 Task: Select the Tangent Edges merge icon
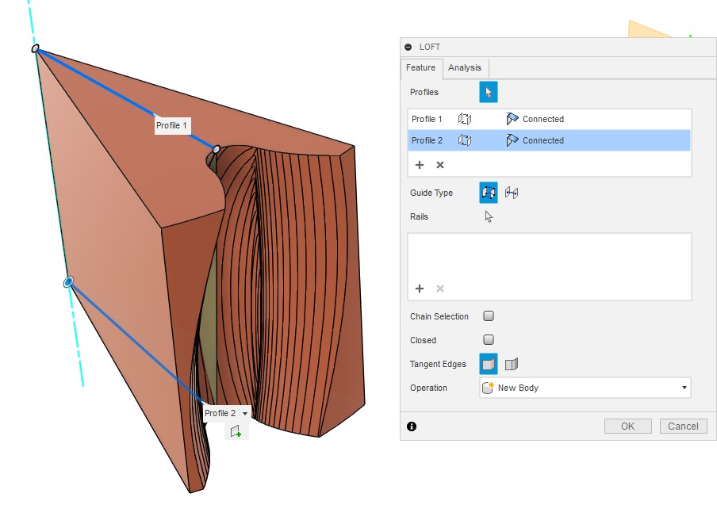488,364
